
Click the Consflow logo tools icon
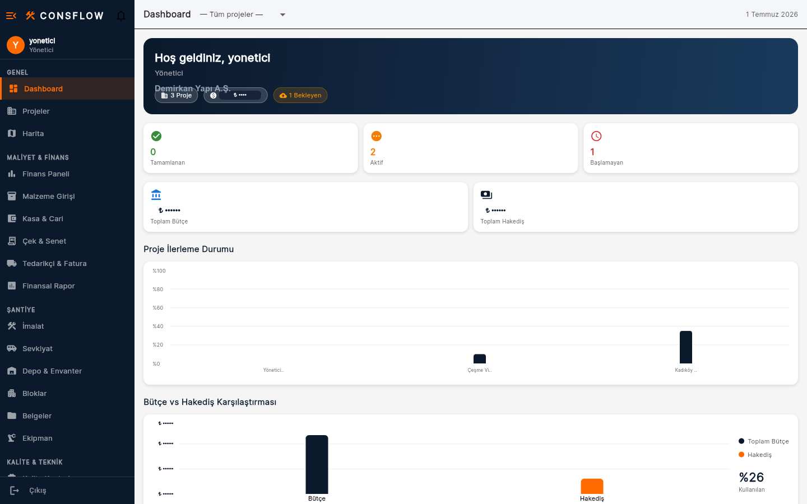30,16
